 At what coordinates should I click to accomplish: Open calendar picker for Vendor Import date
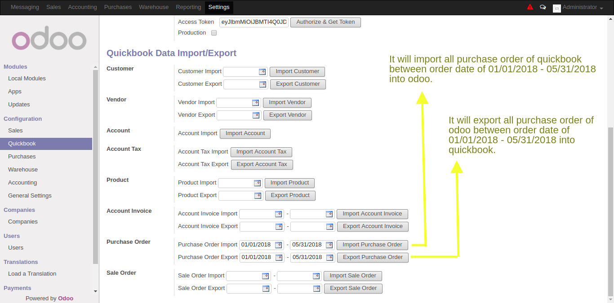point(255,103)
